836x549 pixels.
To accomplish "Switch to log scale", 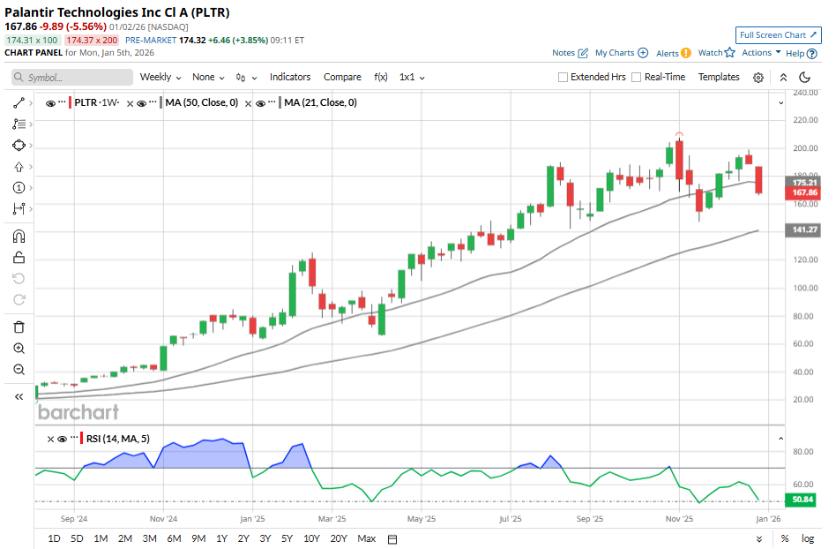I will tap(808, 539).
